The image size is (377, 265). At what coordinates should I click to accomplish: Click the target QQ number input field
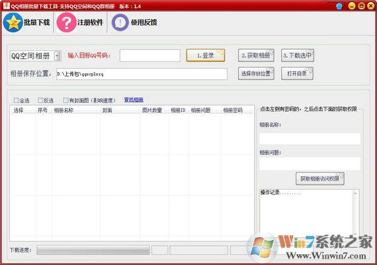150,56
